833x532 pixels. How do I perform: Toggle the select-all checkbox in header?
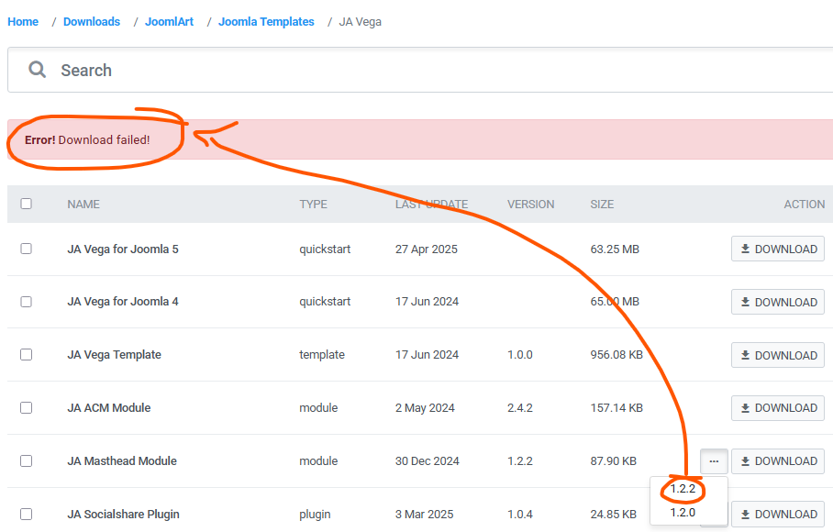pyautogui.click(x=26, y=204)
